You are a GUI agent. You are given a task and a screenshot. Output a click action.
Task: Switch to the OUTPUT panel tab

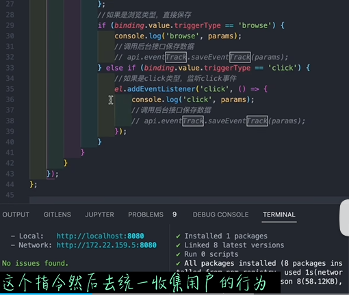pos(16,214)
